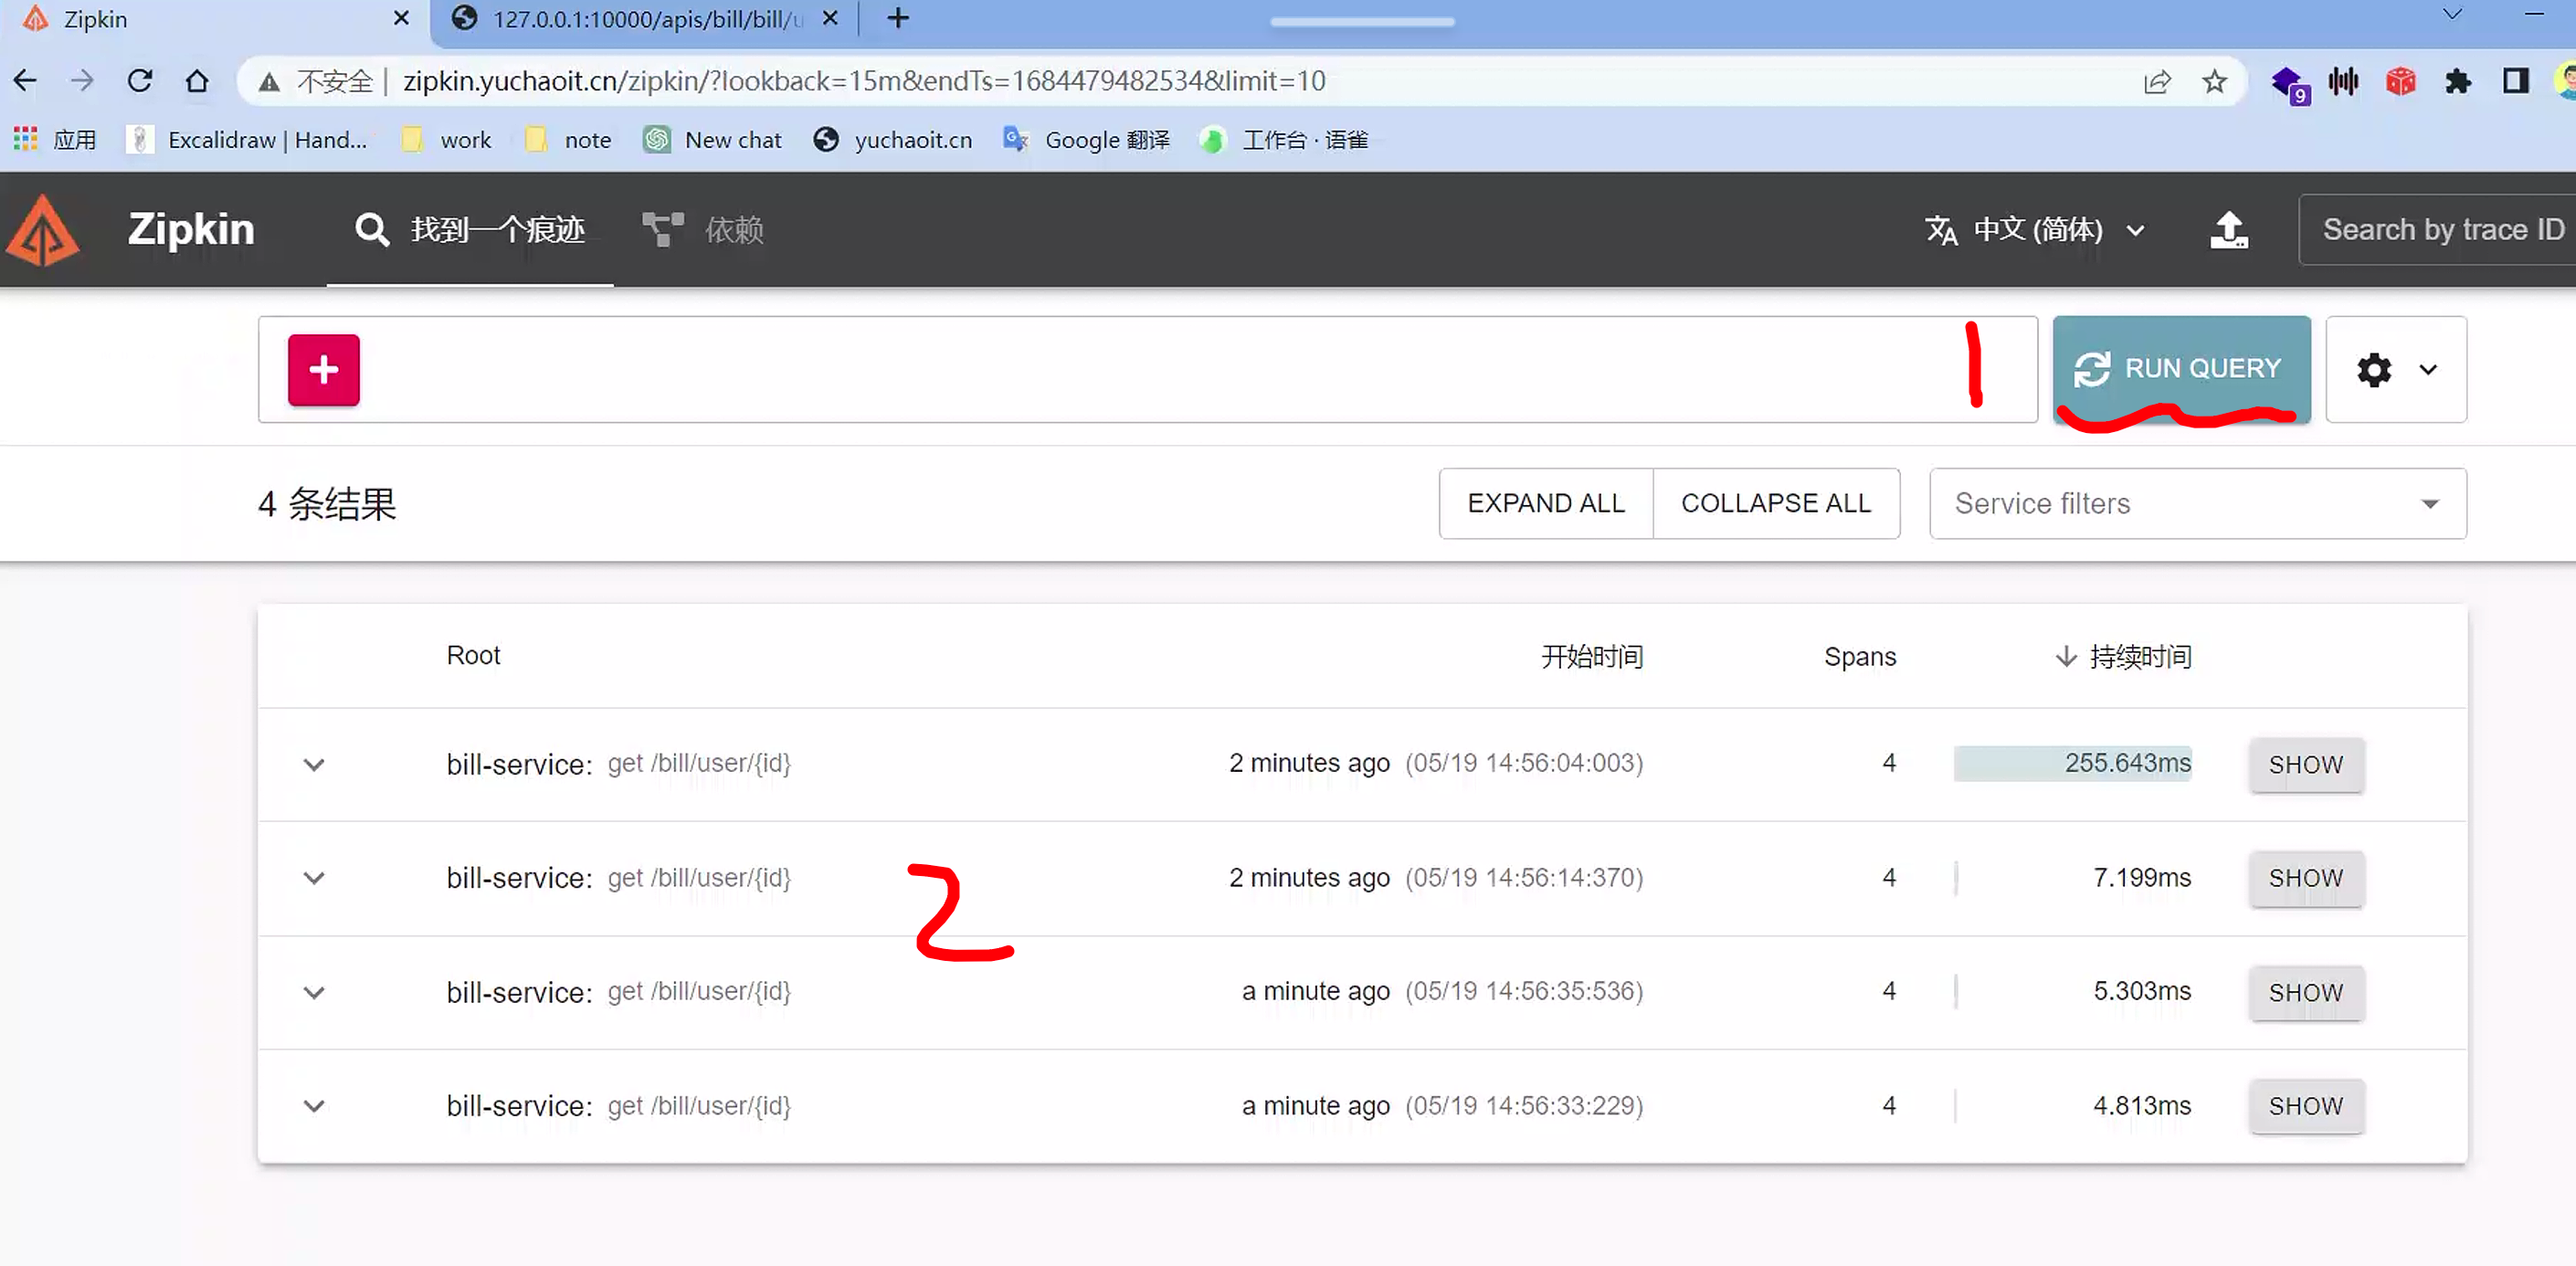Image resolution: width=2576 pixels, height=1266 pixels.
Task: Click the browser home icon
Action: (x=197, y=81)
